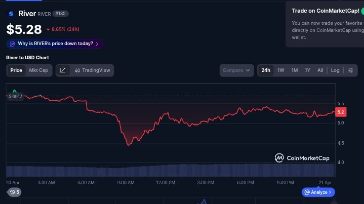This screenshot has width=364, height=204.
Task: Open chart settings sliders icon
Action: pos(350,70)
